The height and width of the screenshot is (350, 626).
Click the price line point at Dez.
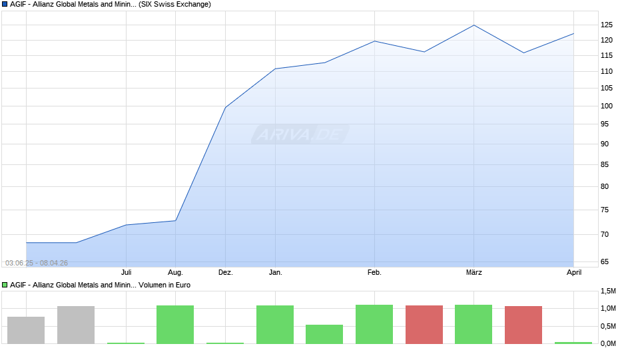226,107
